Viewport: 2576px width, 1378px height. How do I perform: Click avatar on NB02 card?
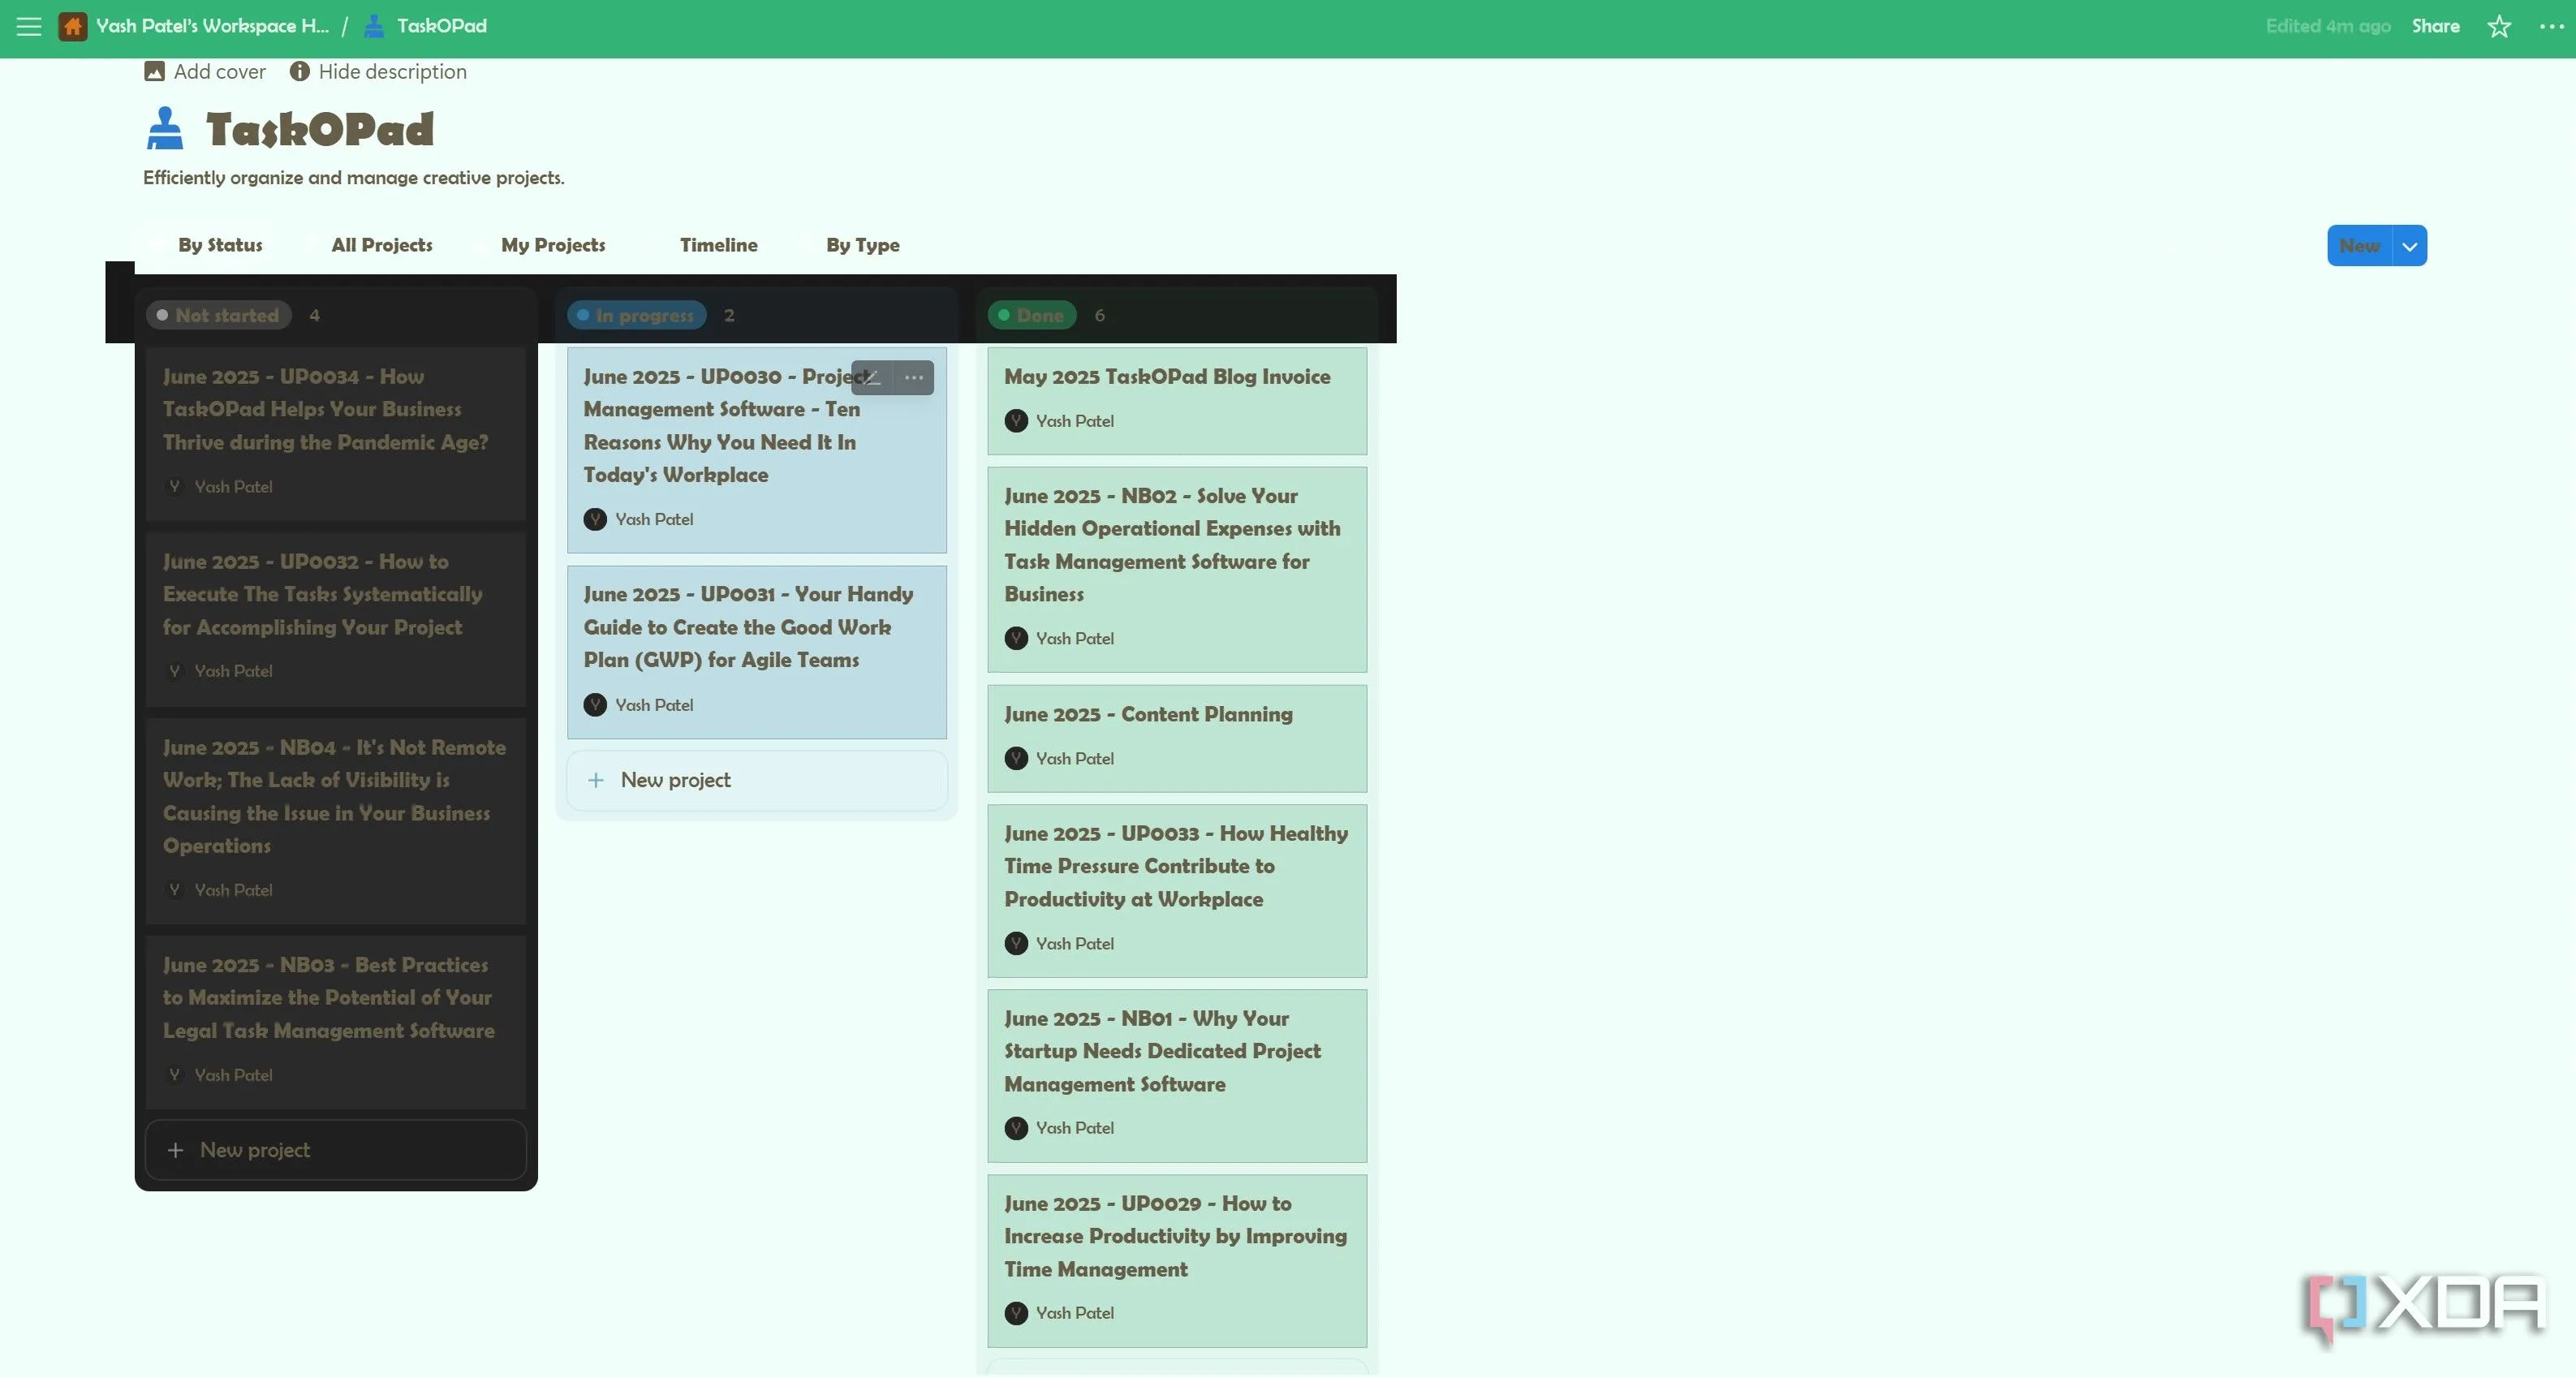pos(1016,638)
